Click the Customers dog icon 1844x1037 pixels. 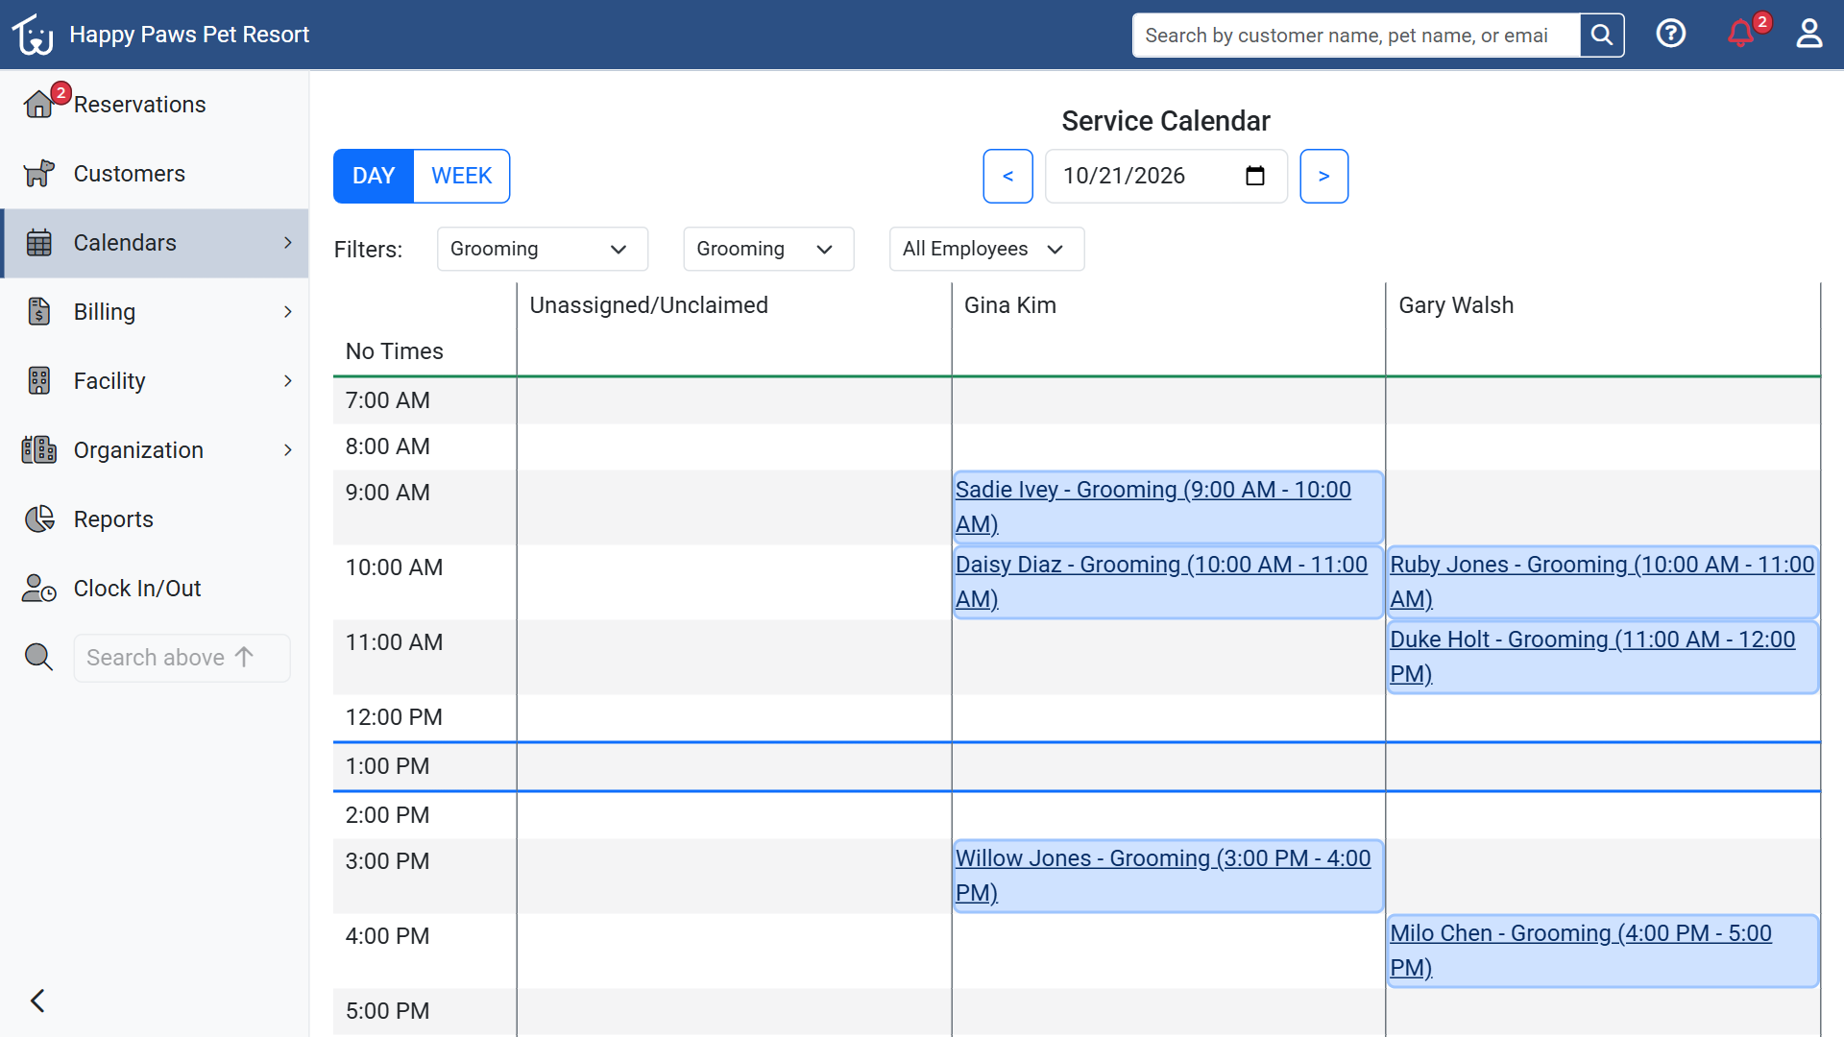click(x=38, y=174)
